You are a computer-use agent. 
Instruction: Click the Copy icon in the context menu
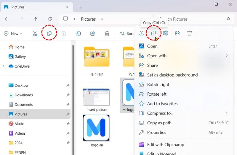point(153,33)
